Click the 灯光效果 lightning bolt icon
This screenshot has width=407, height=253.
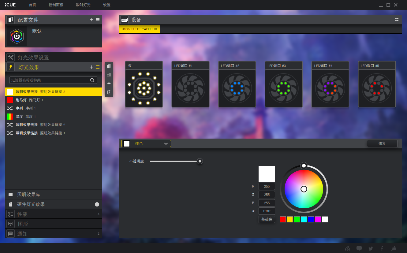coord(11,67)
